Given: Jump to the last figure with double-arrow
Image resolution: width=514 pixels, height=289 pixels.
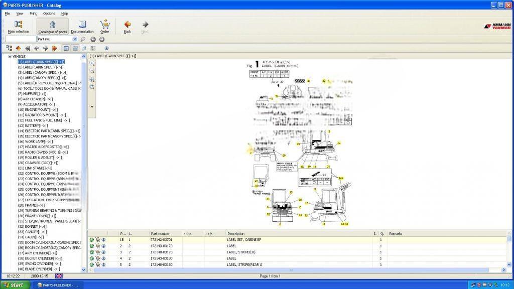Looking at the screenshot, I should (54, 48).
